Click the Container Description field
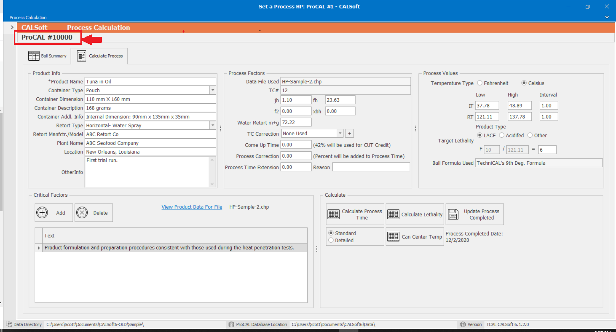The width and height of the screenshot is (616, 332). tap(150, 108)
